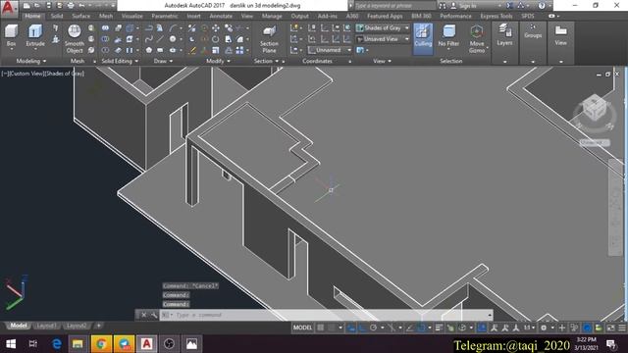Click the No Filter selection icon
628x353 pixels.
tap(448, 36)
